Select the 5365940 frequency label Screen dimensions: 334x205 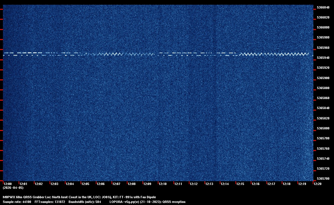[323, 58]
